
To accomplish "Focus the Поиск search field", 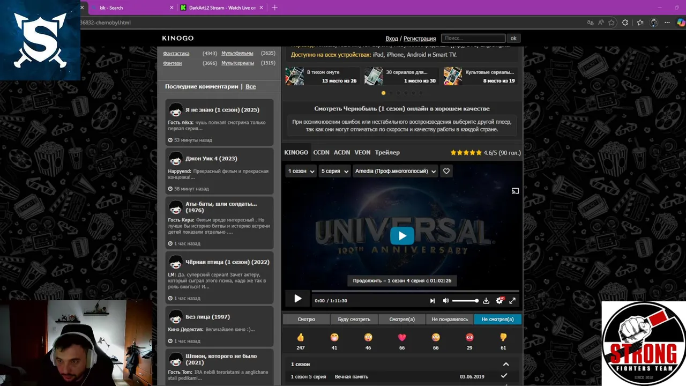I will pyautogui.click(x=473, y=38).
